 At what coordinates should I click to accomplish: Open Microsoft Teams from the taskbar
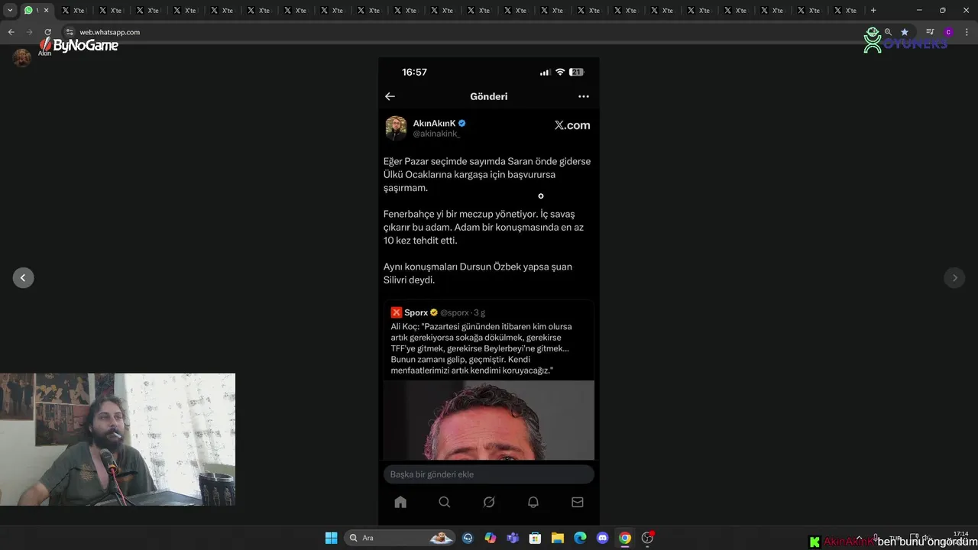[513, 538]
